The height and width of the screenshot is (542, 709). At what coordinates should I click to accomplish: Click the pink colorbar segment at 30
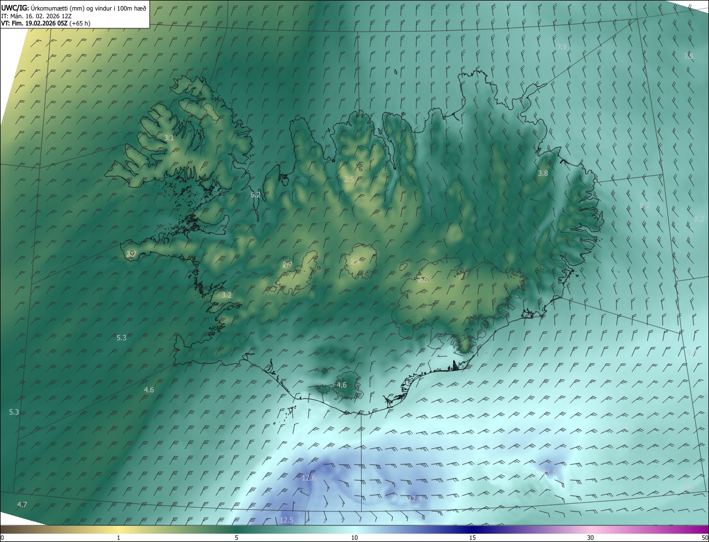(x=590, y=530)
